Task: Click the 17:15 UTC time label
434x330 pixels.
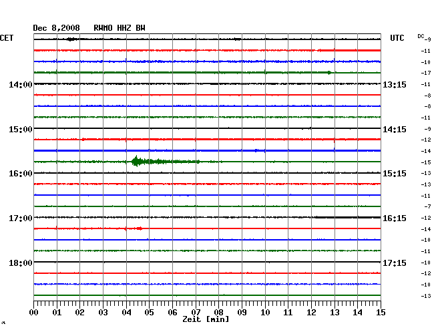Action: (x=395, y=263)
